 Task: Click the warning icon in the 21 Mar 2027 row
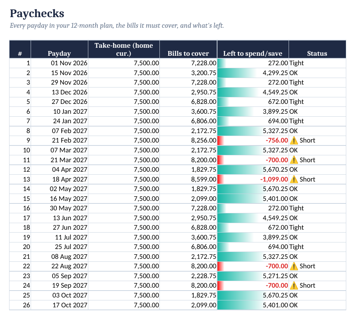294,160
